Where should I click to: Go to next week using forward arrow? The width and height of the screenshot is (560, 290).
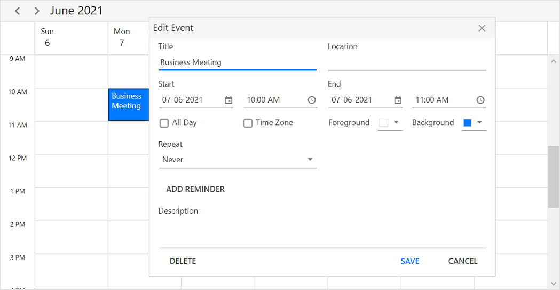(x=37, y=11)
